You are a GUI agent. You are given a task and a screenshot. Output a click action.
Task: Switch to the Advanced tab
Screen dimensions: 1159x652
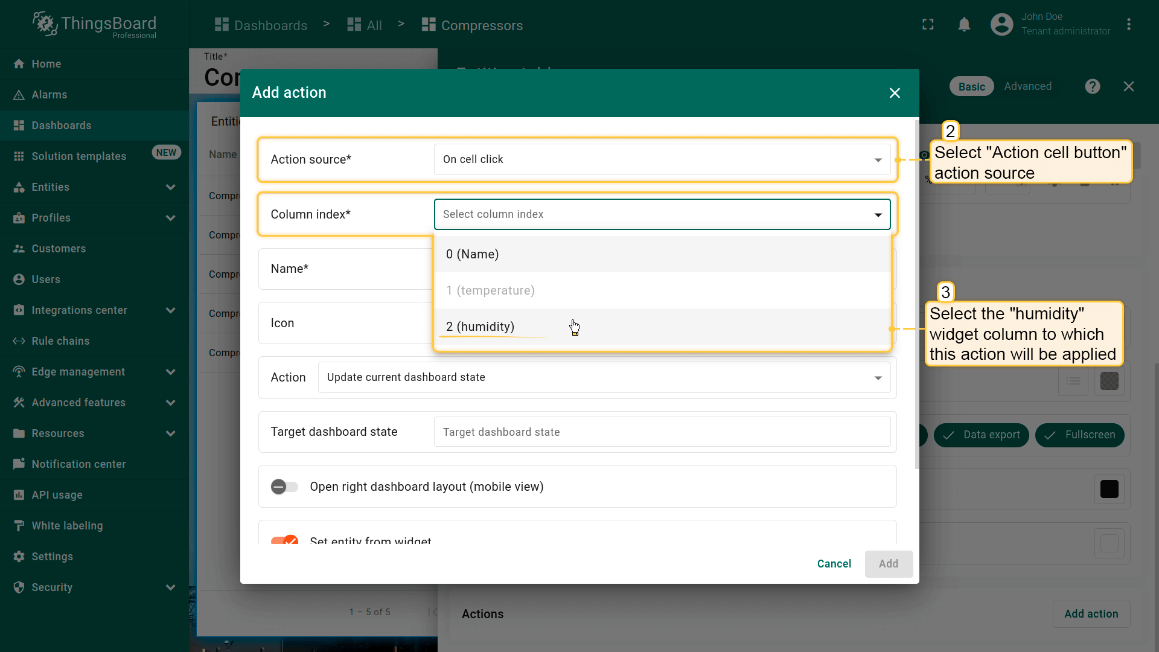[1027, 86]
